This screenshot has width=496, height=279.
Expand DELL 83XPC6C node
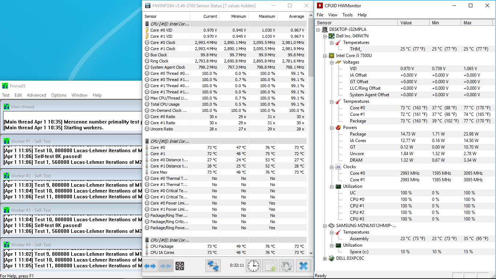(x=325, y=258)
